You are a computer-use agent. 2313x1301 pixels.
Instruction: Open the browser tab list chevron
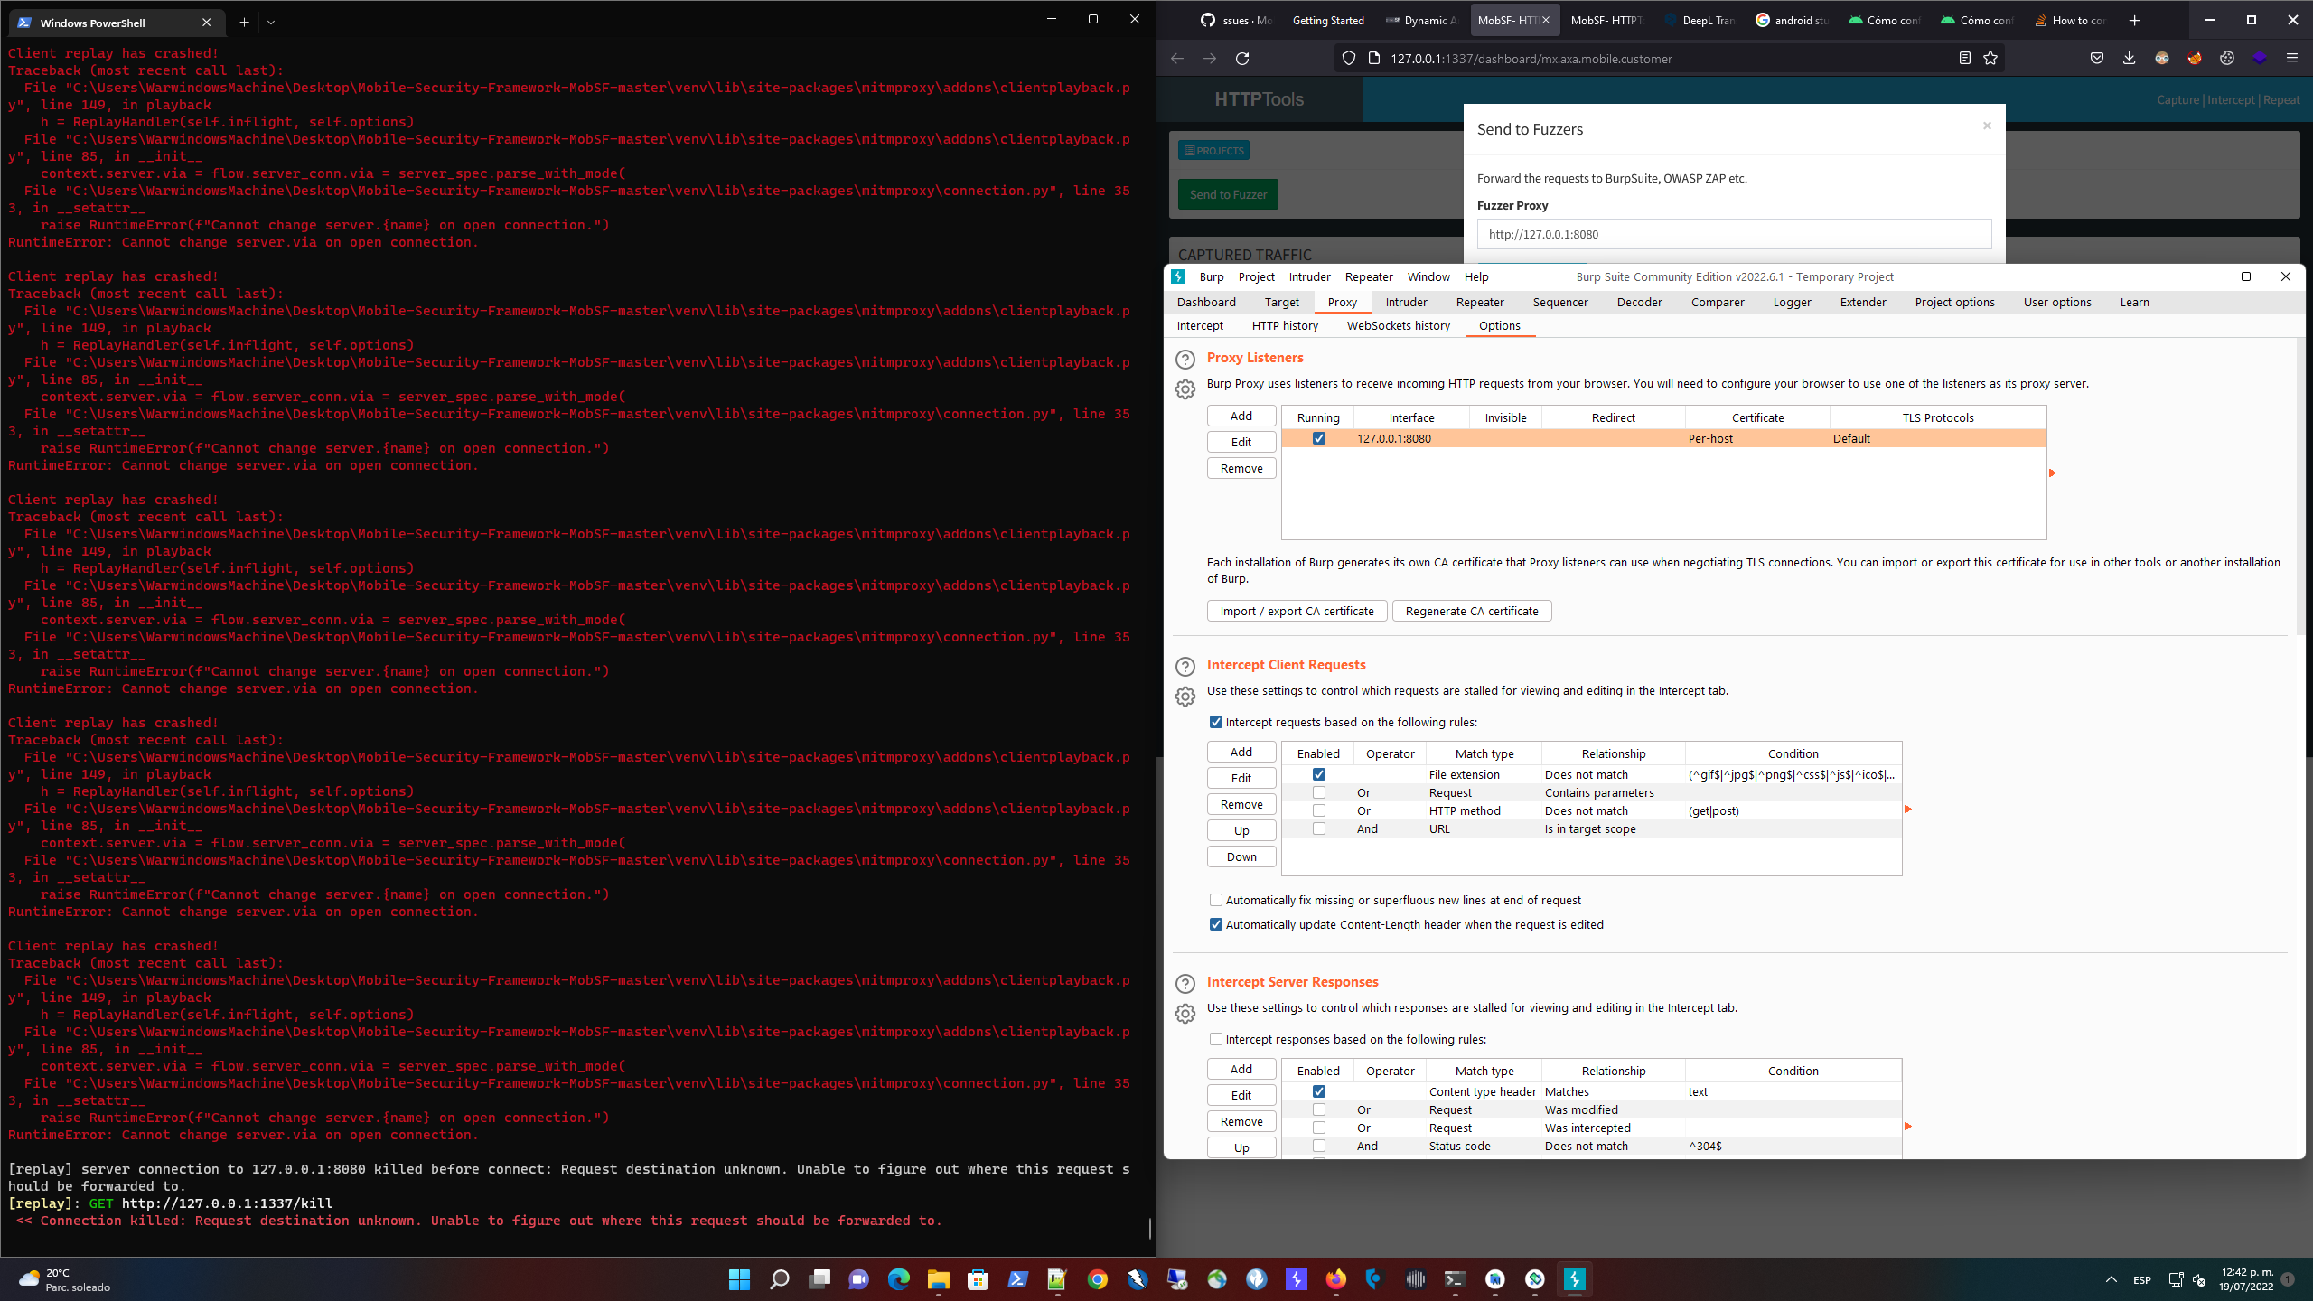(x=271, y=22)
